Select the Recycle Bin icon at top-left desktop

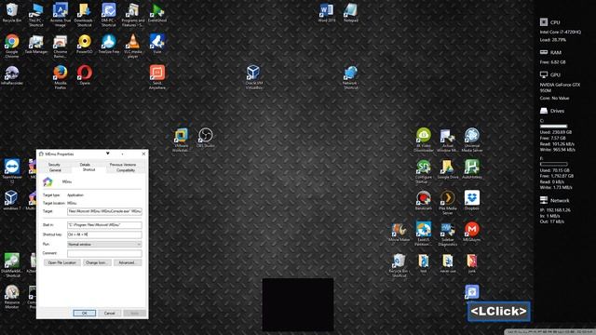[x=12, y=10]
